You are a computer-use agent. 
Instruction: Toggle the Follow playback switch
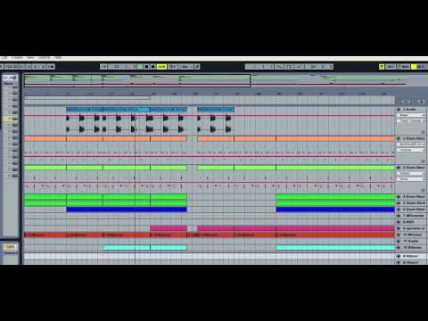pos(103,67)
